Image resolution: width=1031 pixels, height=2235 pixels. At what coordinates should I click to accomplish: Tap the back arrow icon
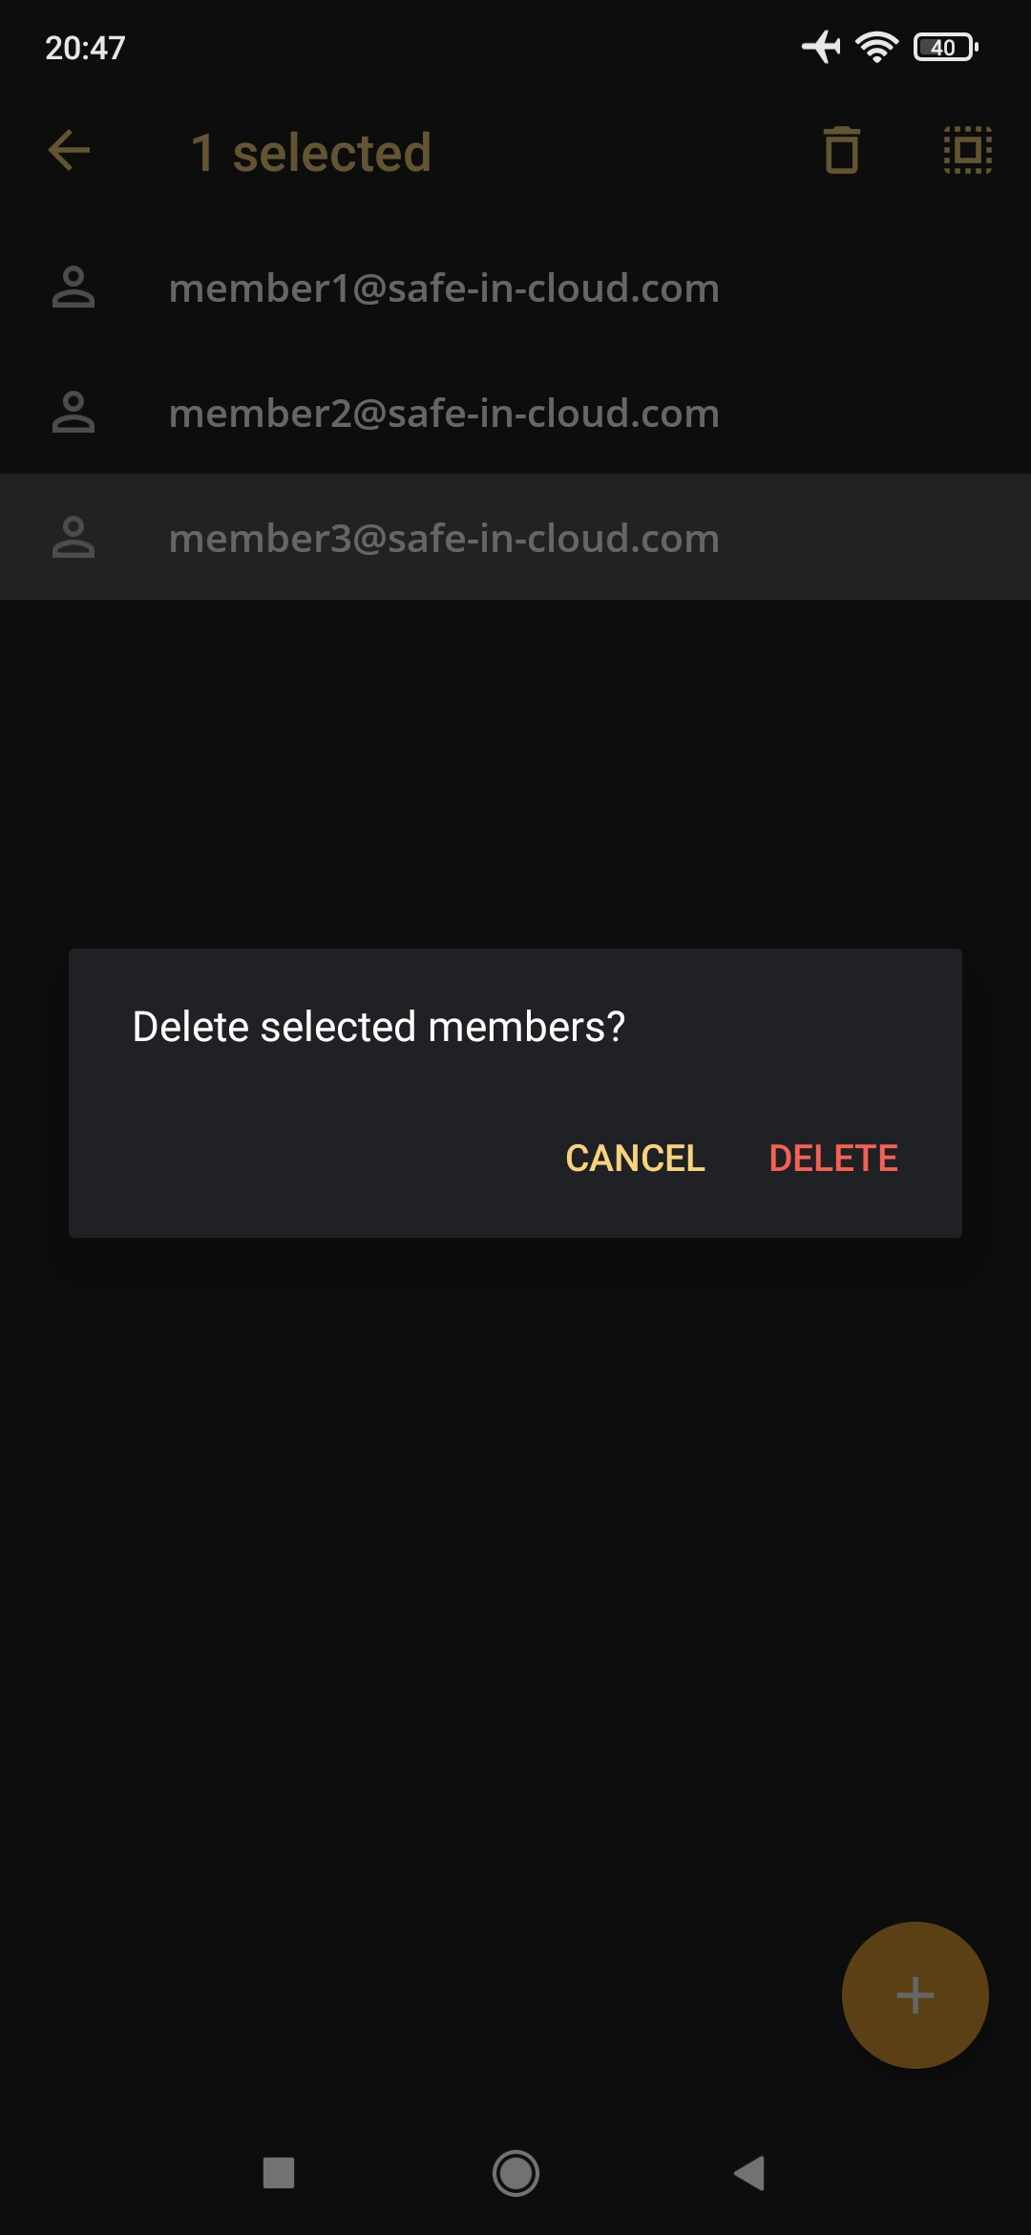[x=69, y=151]
